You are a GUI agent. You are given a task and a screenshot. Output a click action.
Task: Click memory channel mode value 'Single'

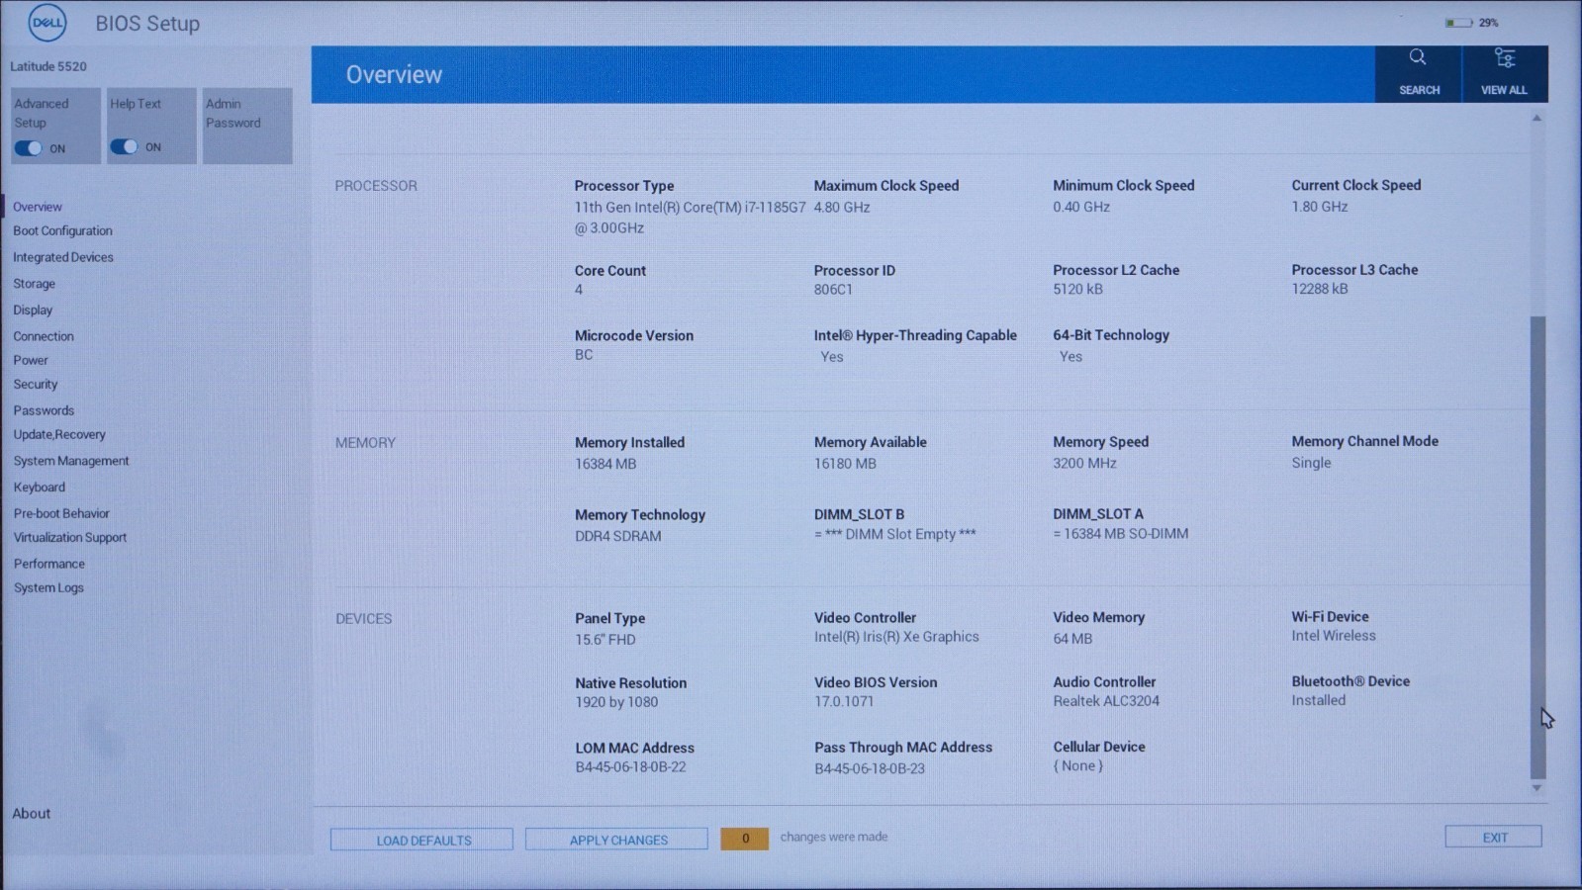(x=1311, y=462)
